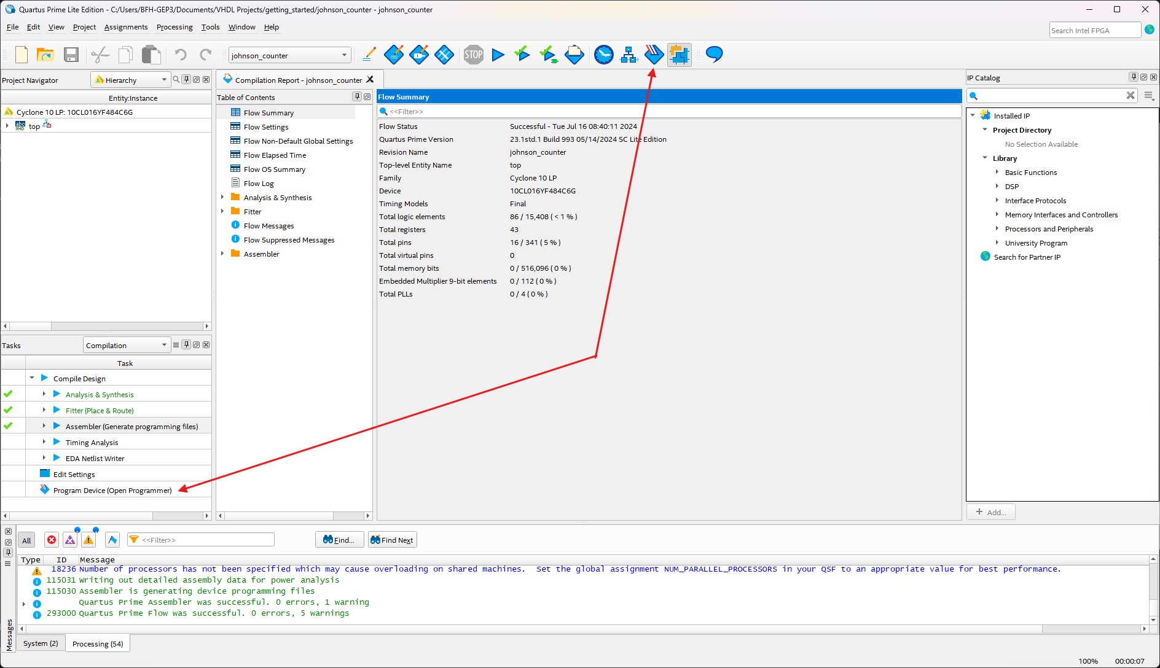
Task: Click the Copy toolbar icon
Action: click(x=125, y=55)
